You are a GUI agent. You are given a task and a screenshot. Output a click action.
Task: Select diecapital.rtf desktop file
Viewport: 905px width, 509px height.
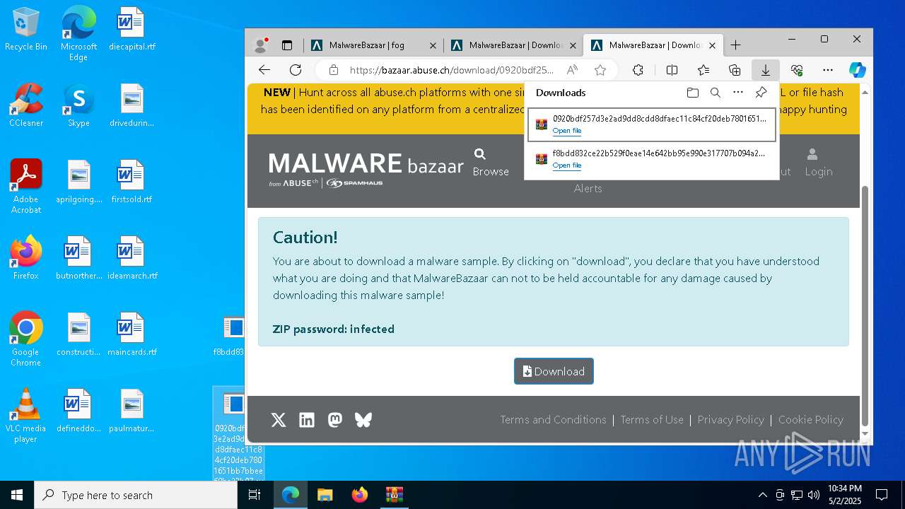point(132,30)
